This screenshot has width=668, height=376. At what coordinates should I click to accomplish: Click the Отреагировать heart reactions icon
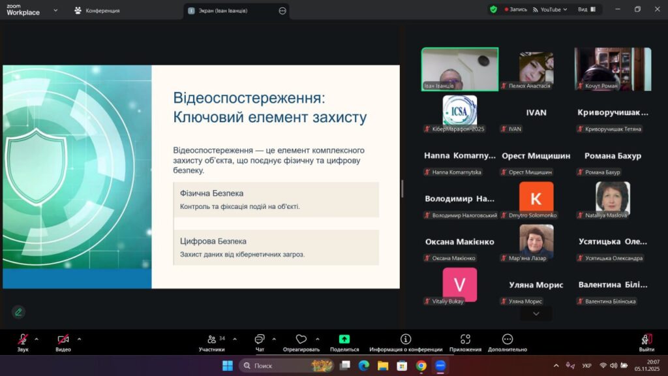coord(301,340)
